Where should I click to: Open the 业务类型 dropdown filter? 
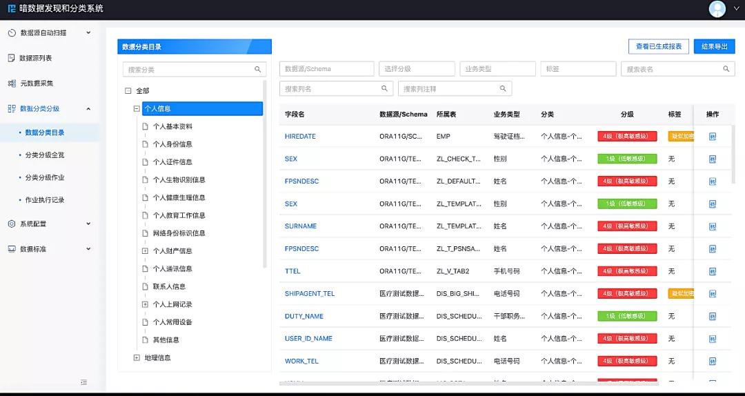(x=497, y=69)
